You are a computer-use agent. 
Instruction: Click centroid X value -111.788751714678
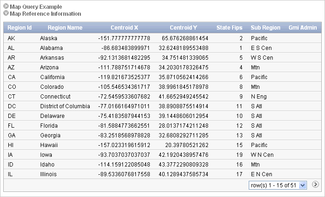(124, 68)
